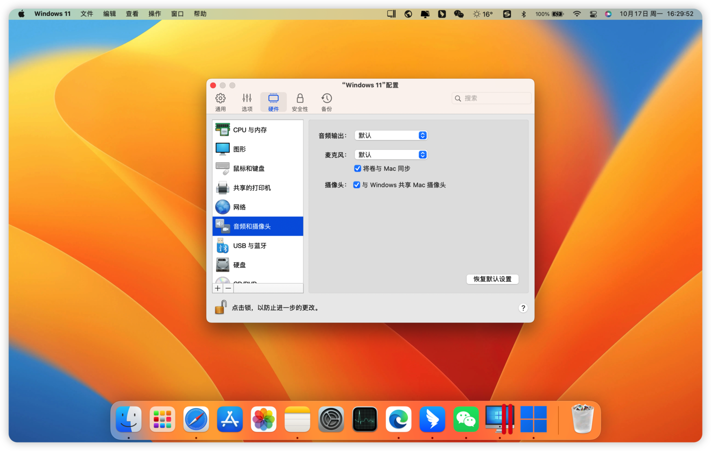
Task: Open the 编辑 menu
Action: [109, 14]
